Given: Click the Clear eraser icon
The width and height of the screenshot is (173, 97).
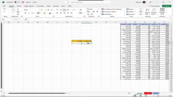Looking at the screenshot, I should point(141,14).
